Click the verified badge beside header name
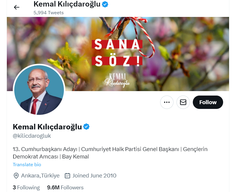The width and height of the screenshot is (235, 192). pos(105,4)
